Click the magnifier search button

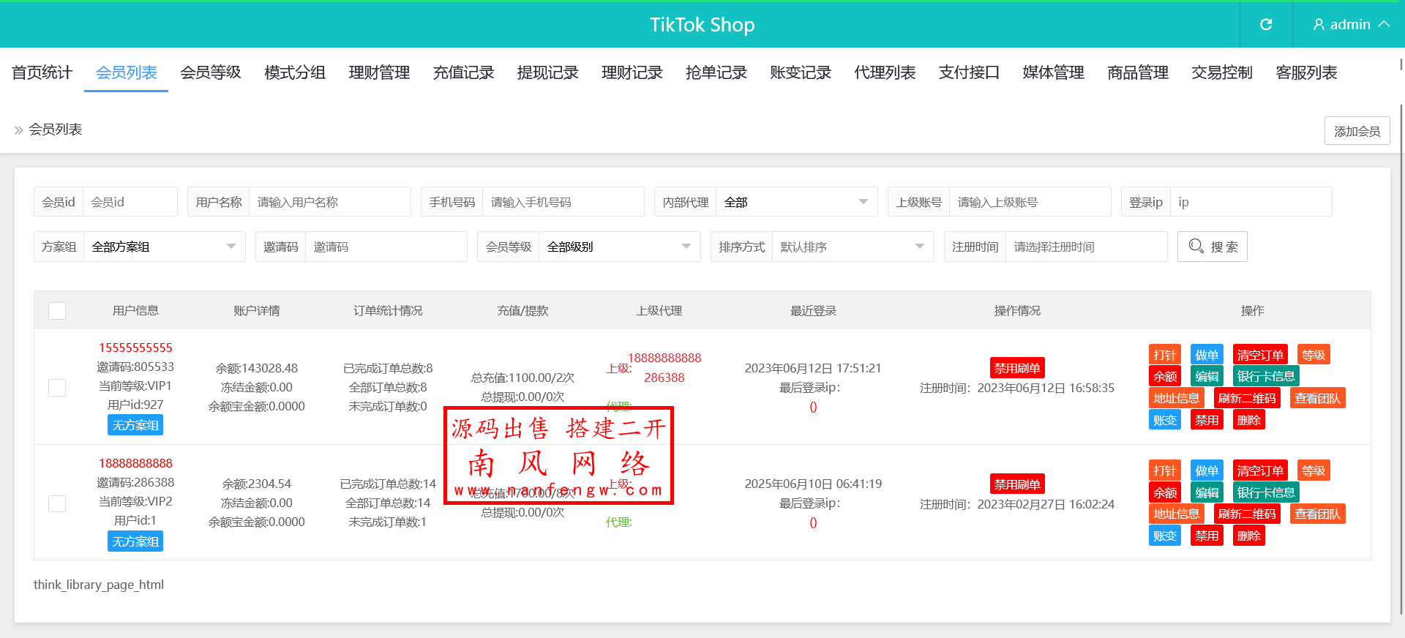[x=1212, y=247]
